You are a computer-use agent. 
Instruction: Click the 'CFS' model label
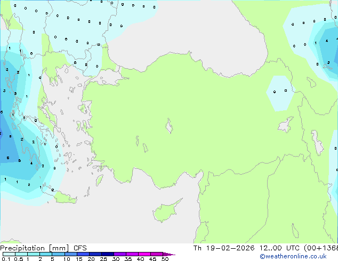(80, 248)
